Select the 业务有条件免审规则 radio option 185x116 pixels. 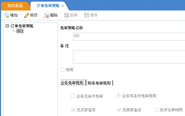tap(118, 96)
